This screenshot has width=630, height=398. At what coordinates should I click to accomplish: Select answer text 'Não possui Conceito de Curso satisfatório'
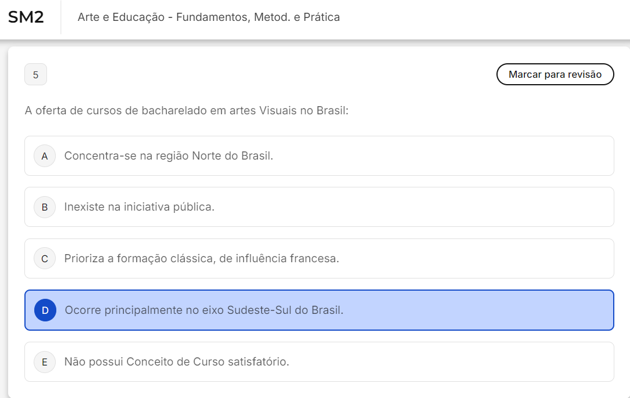[177, 361]
